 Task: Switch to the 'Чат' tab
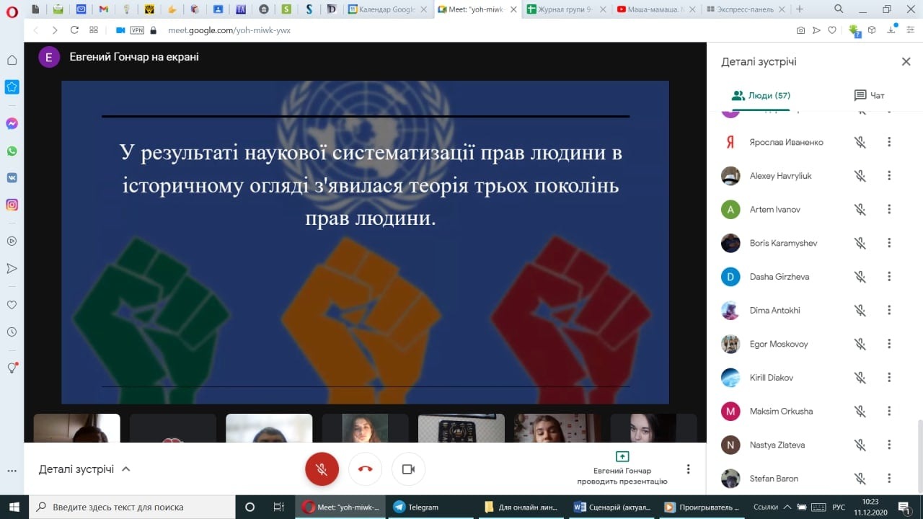(869, 95)
